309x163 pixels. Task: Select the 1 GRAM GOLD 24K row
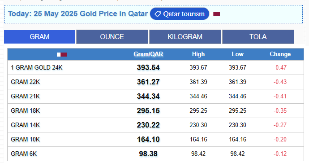[155, 67]
